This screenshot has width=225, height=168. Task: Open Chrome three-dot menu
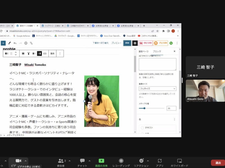[178, 31]
